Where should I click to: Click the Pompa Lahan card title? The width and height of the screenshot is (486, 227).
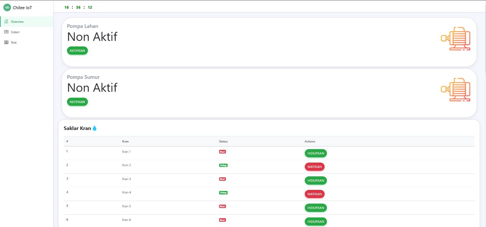tap(82, 26)
